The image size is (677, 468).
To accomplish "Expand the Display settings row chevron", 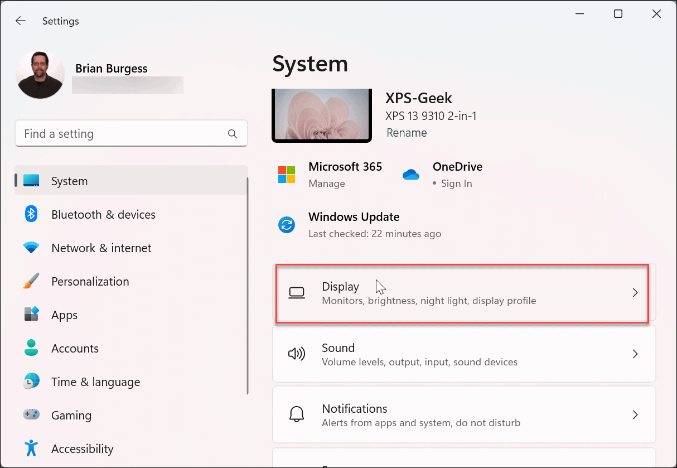I will pos(635,292).
